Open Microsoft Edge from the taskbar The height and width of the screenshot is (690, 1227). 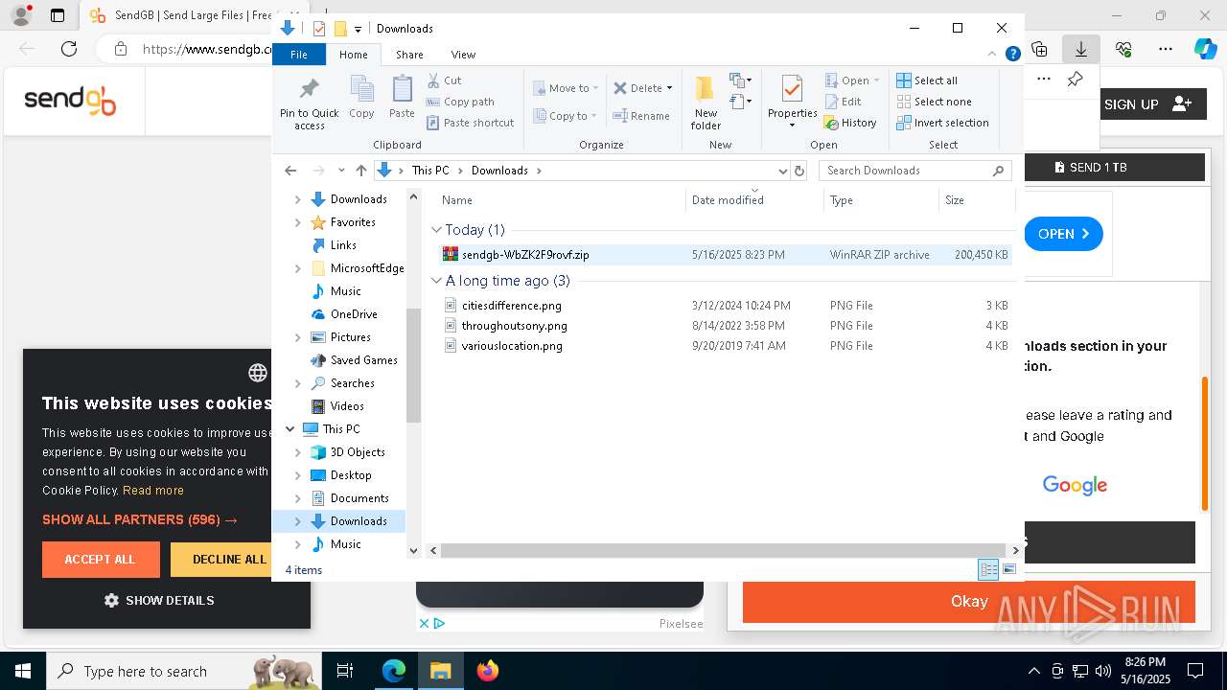(394, 671)
